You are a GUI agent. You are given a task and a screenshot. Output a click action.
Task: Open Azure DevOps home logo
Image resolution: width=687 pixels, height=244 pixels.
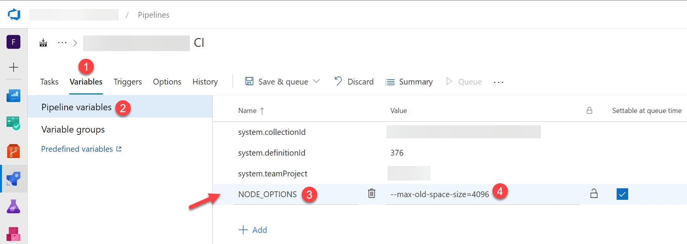pos(14,15)
